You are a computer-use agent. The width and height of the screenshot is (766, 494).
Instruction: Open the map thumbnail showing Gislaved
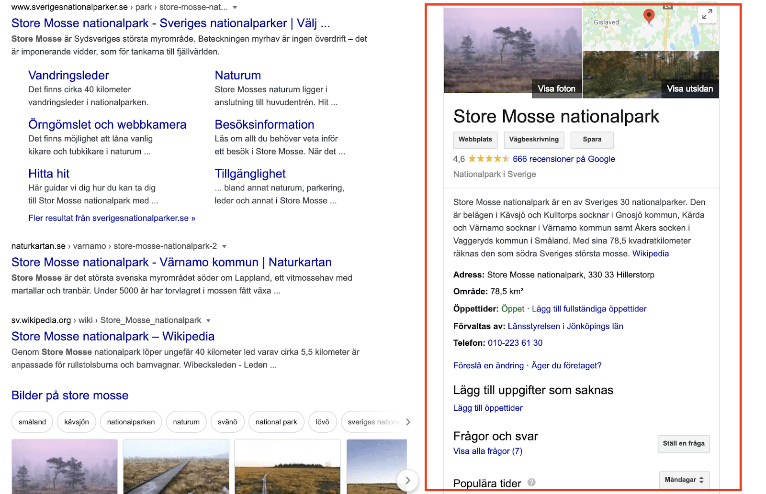(x=650, y=29)
